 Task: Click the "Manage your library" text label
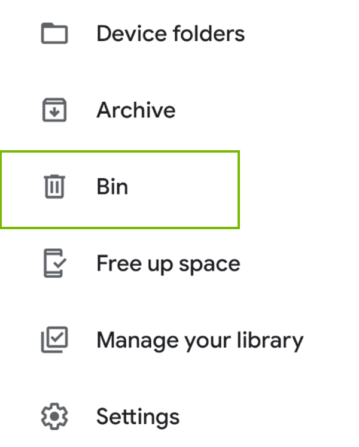tap(199, 340)
